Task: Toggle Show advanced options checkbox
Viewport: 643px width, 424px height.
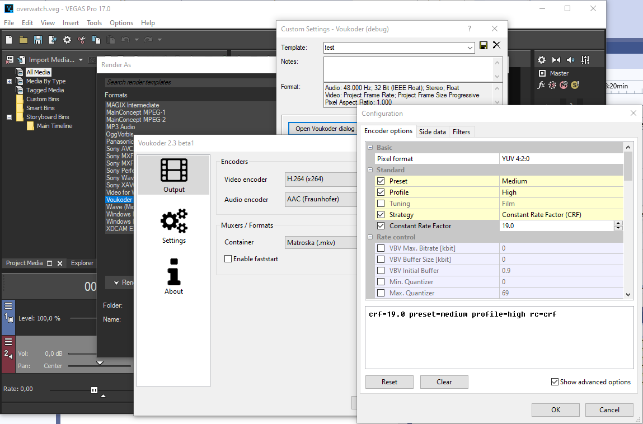Action: click(x=555, y=382)
